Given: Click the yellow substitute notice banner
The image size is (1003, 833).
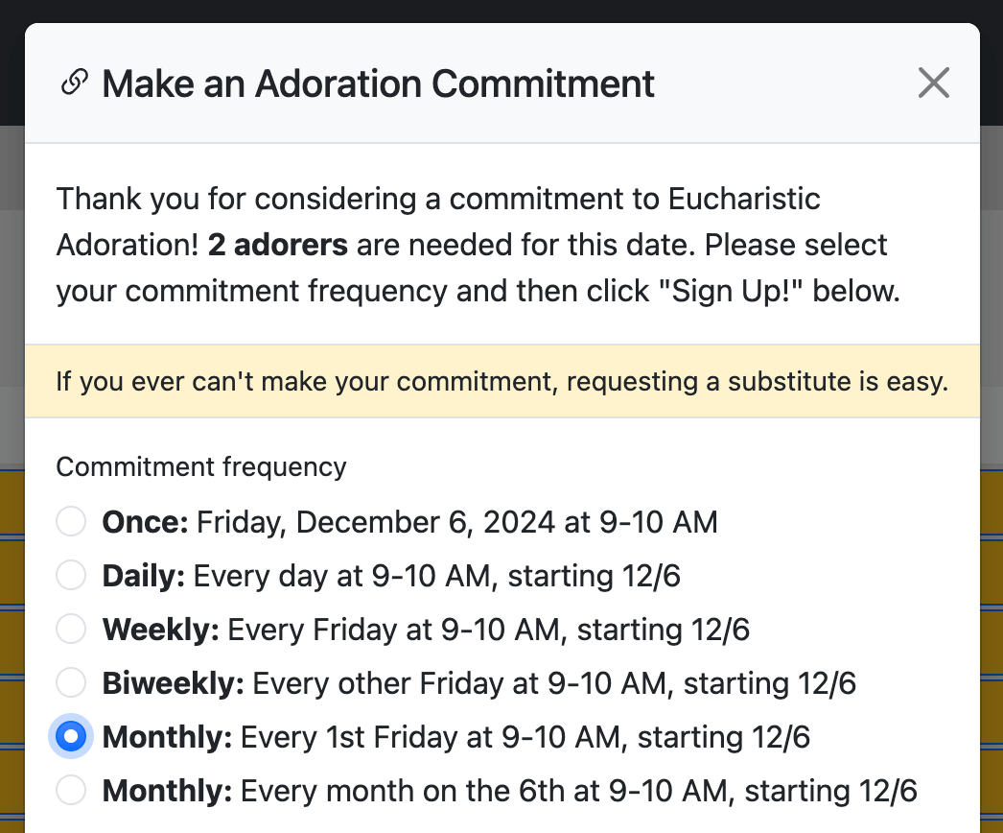Looking at the screenshot, I should pyautogui.click(x=501, y=382).
